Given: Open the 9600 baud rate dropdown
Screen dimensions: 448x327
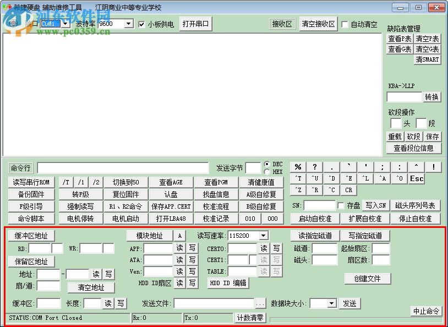Looking at the screenshot, I should click(x=128, y=24).
